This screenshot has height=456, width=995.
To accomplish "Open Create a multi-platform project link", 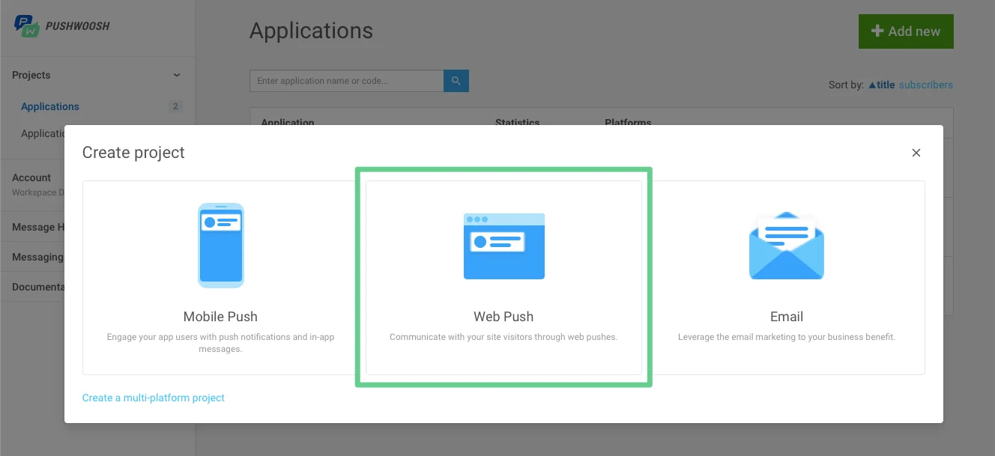I will coord(153,398).
